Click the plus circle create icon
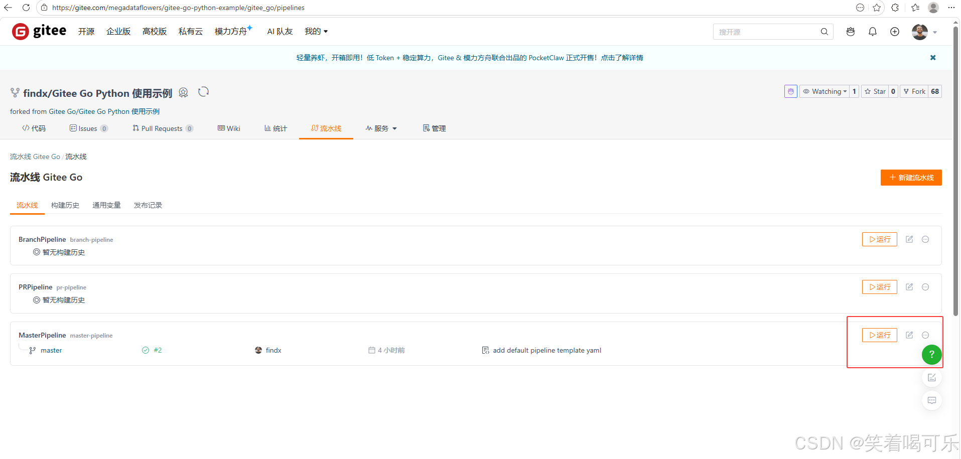The height and width of the screenshot is (459, 961). pyautogui.click(x=895, y=32)
